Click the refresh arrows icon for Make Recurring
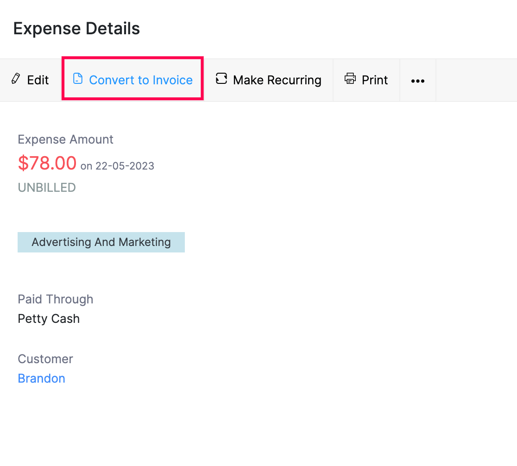Viewport: 517px width, 466px height. 221,79
